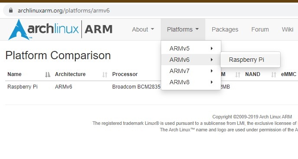Sort by the Processor column header

tap(125, 74)
